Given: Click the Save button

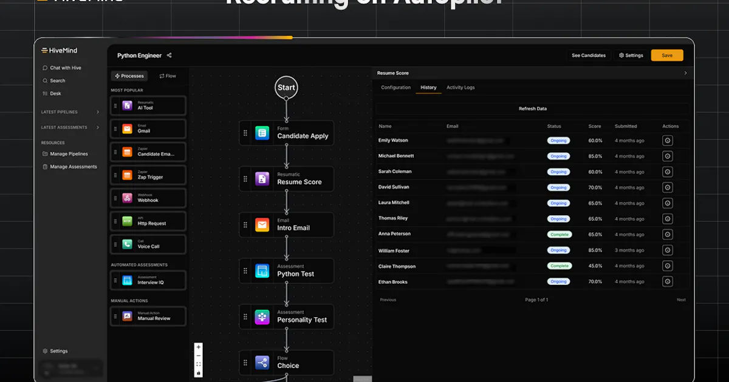Looking at the screenshot, I should (x=667, y=55).
